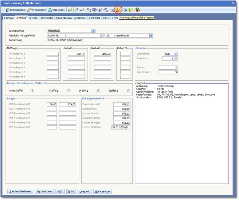Click the yellow folder icon right of circled icon
239x200 pixels.
131,10
